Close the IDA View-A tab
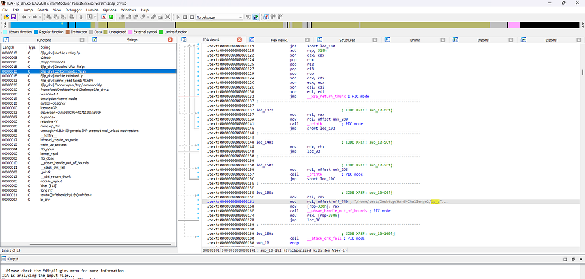Viewport: 585px width, 279px height. coord(239,39)
